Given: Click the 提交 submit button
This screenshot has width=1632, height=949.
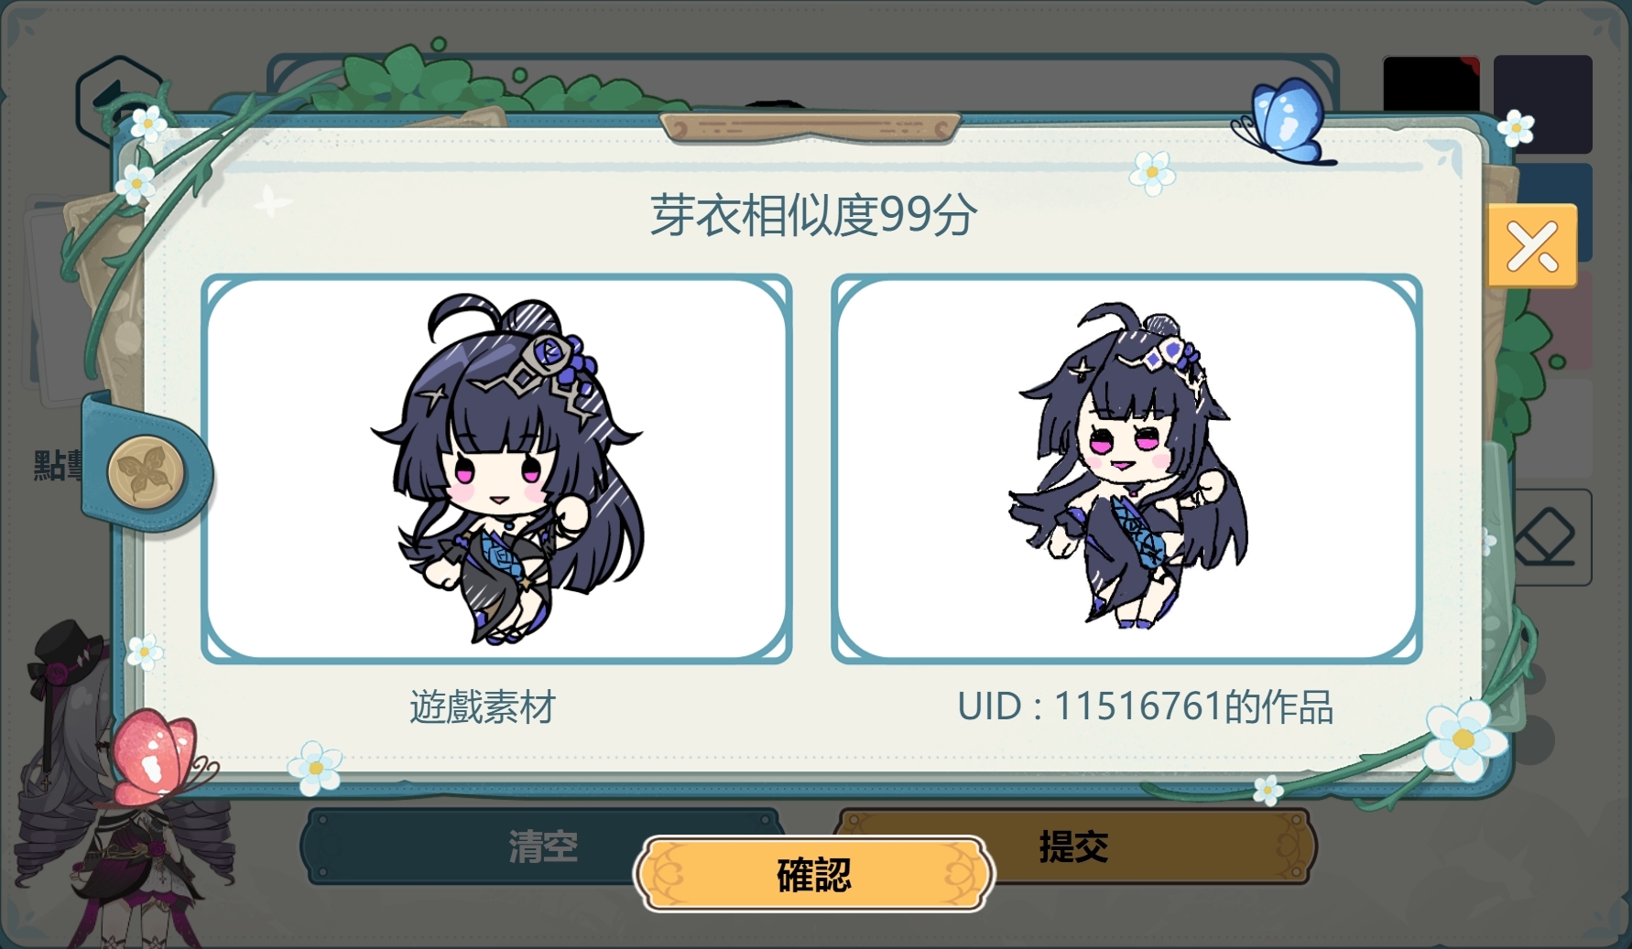Looking at the screenshot, I should pyautogui.click(x=1073, y=847).
